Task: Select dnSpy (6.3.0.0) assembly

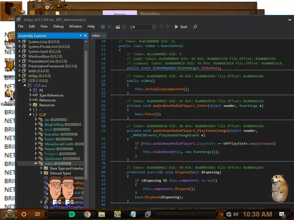Action: [x=39, y=76]
